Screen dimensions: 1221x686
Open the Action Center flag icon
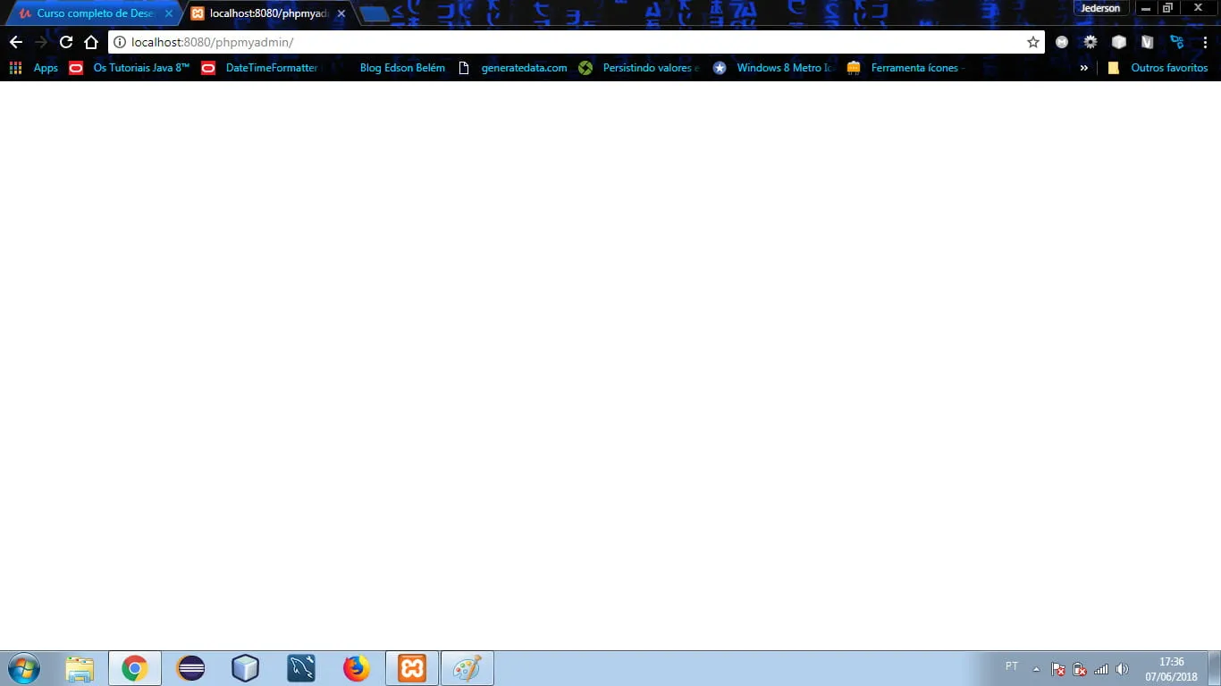(x=1057, y=669)
